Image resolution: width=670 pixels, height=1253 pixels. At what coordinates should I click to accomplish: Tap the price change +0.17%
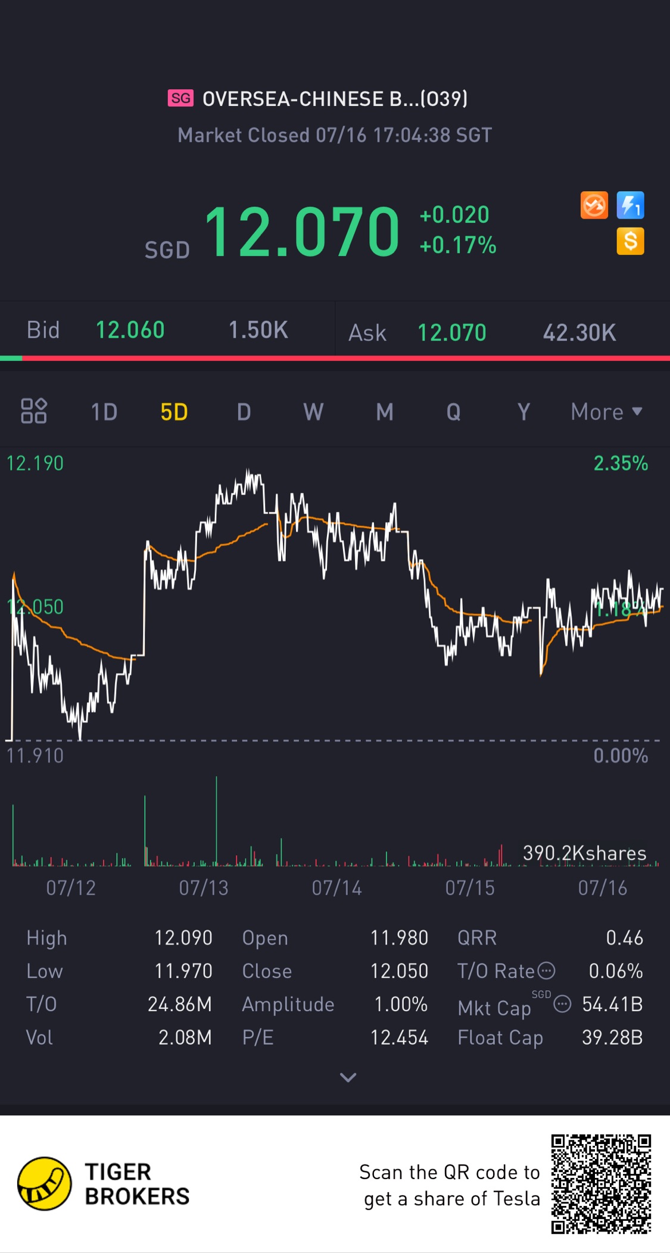point(458,245)
